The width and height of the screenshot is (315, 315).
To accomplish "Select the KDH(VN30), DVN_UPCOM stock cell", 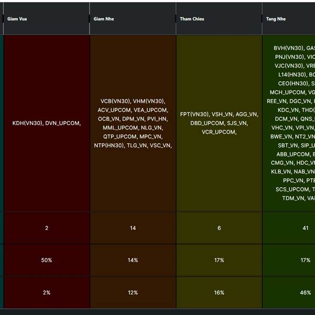I will pyautogui.click(x=47, y=123).
